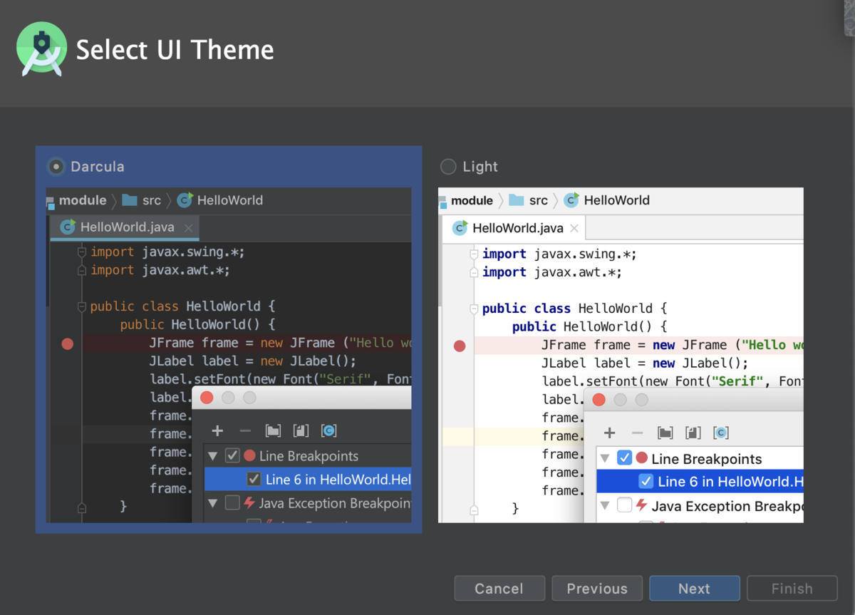
Task: Select the Light theme radio button
Action: point(448,167)
